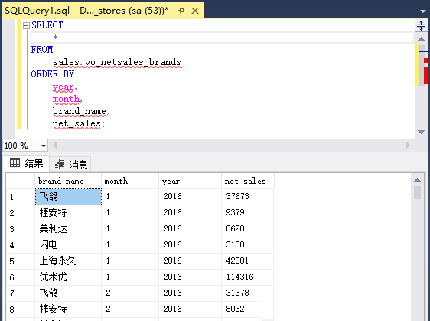Click the horizontal scroll left arrow
The height and width of the screenshot is (321, 430).
(x=54, y=146)
